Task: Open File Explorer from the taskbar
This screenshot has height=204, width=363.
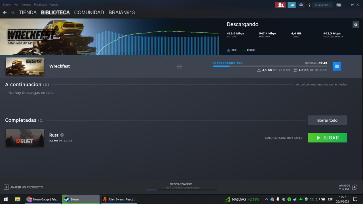Action: click(18, 199)
